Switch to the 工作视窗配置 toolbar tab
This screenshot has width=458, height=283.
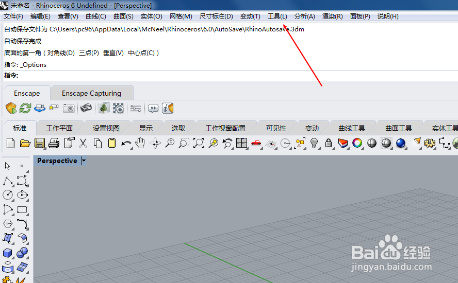[x=225, y=128]
